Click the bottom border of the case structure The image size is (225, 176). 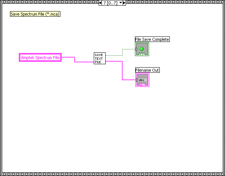coord(111,174)
